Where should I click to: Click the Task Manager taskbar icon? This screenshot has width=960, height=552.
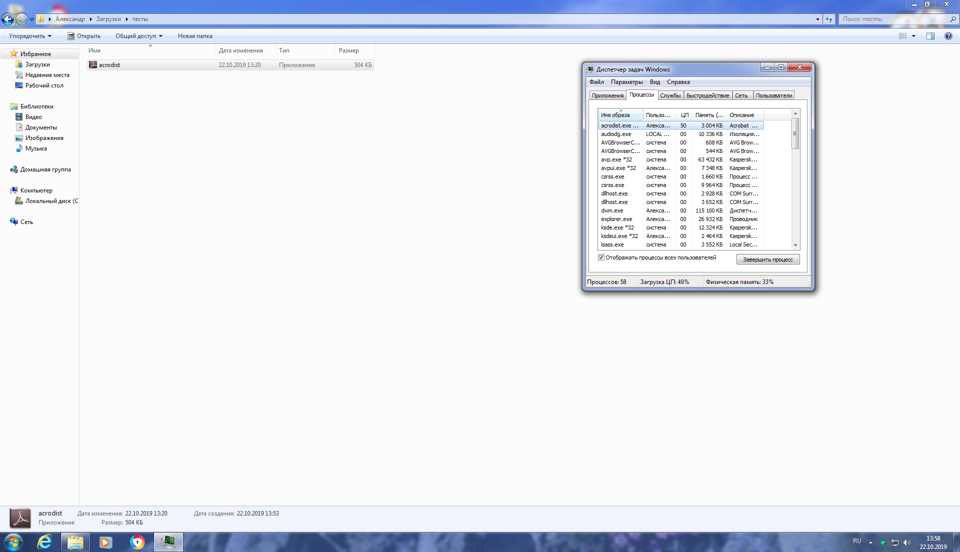(x=168, y=542)
